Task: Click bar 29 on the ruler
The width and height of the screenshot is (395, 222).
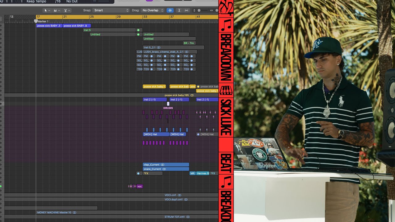Action: (x=118, y=17)
